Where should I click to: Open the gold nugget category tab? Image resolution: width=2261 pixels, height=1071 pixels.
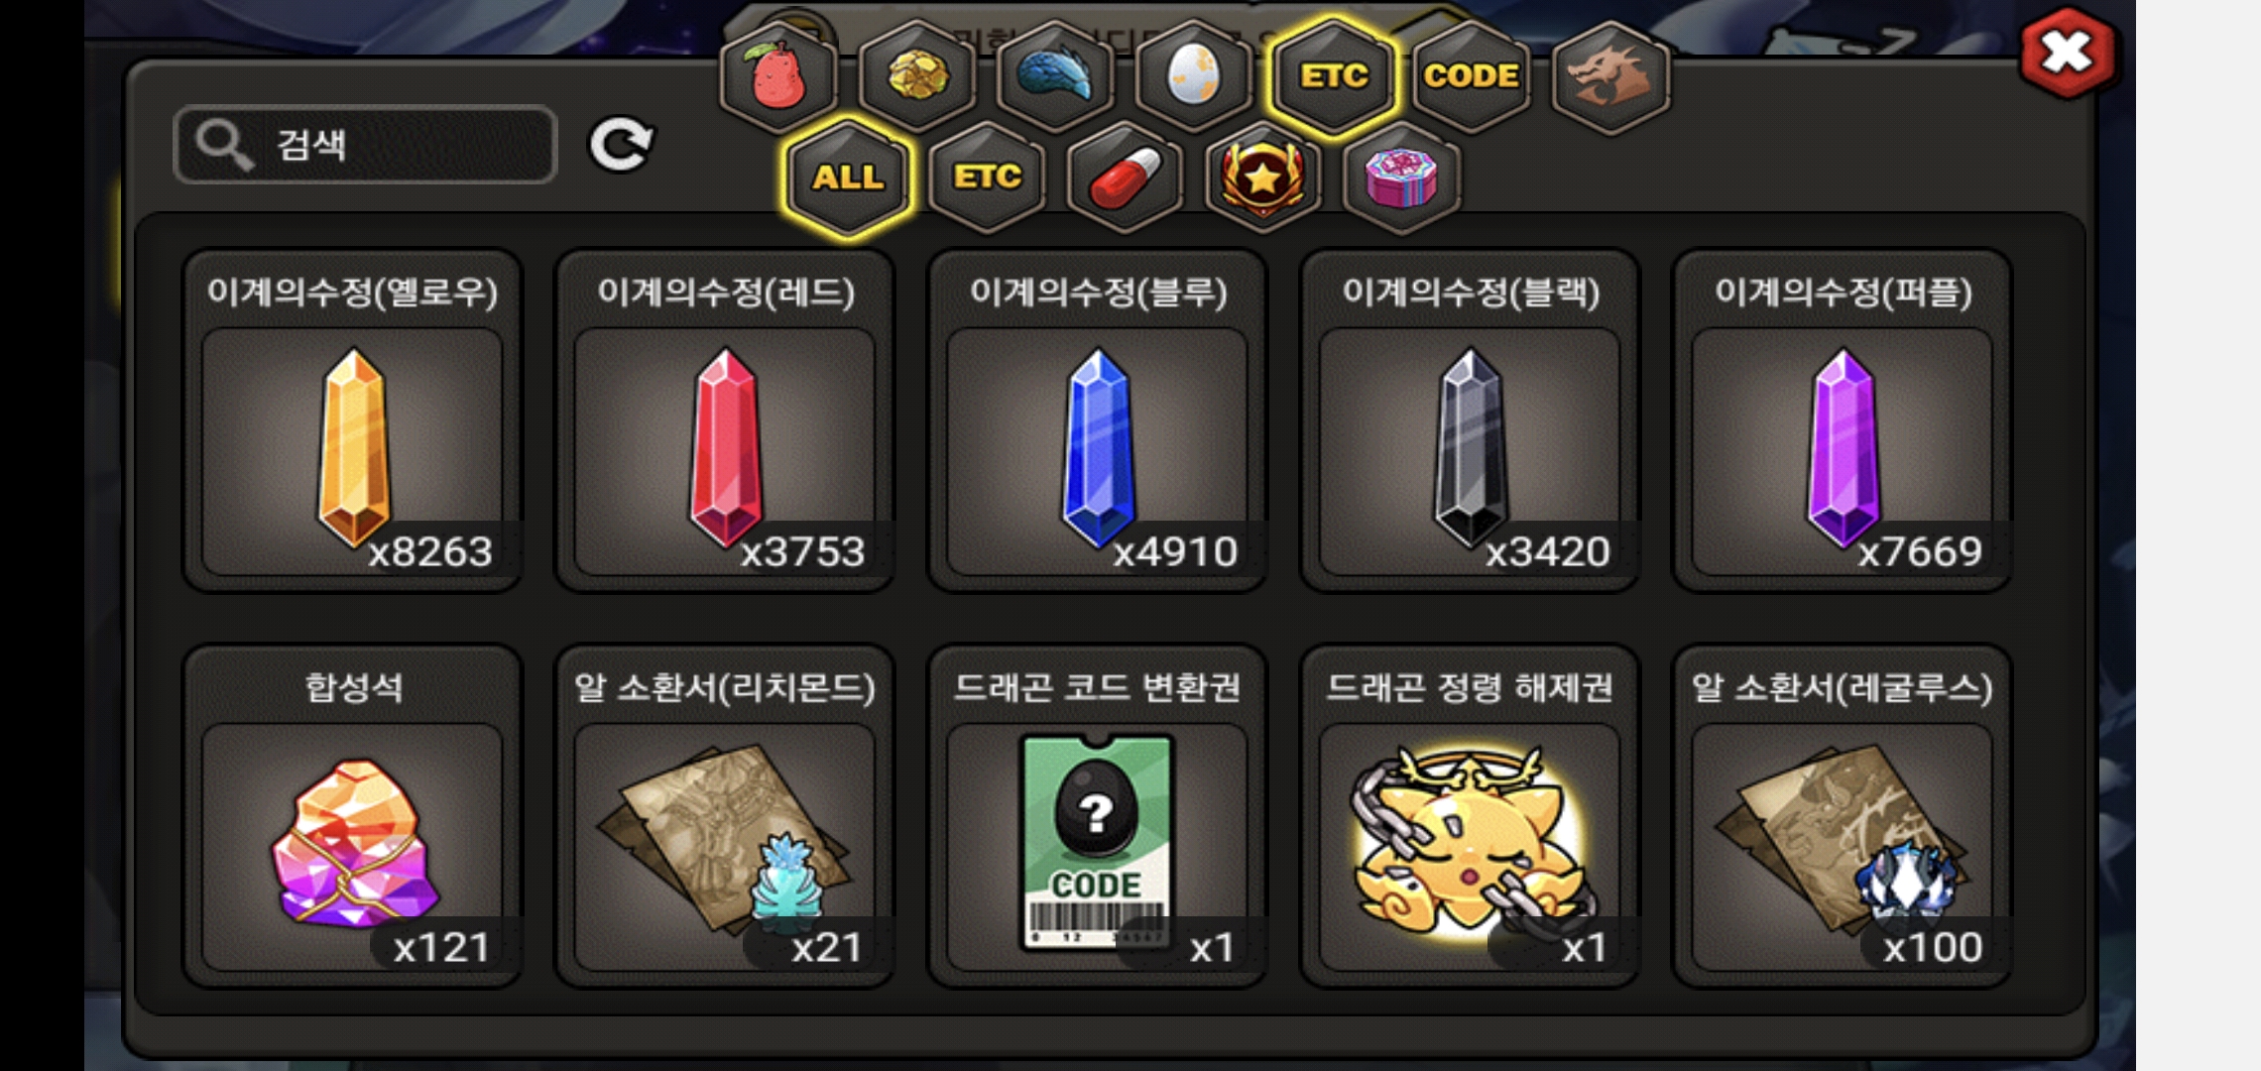point(917,76)
